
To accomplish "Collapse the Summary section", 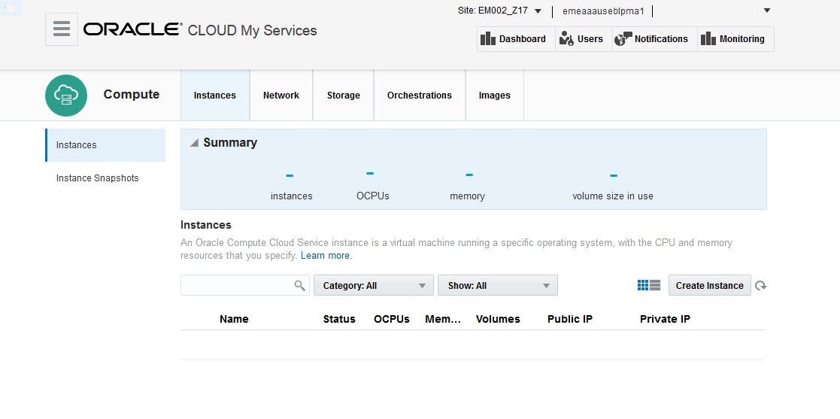I will pyautogui.click(x=194, y=143).
